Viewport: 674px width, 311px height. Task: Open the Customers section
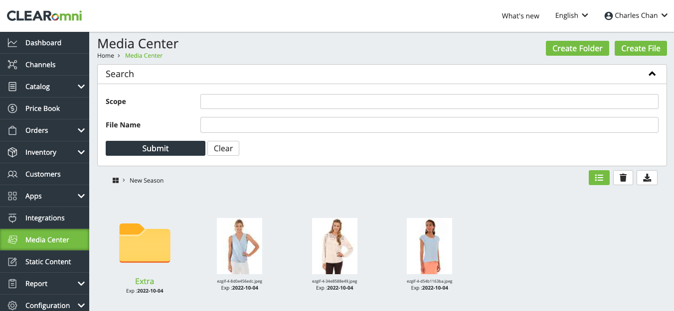point(43,174)
